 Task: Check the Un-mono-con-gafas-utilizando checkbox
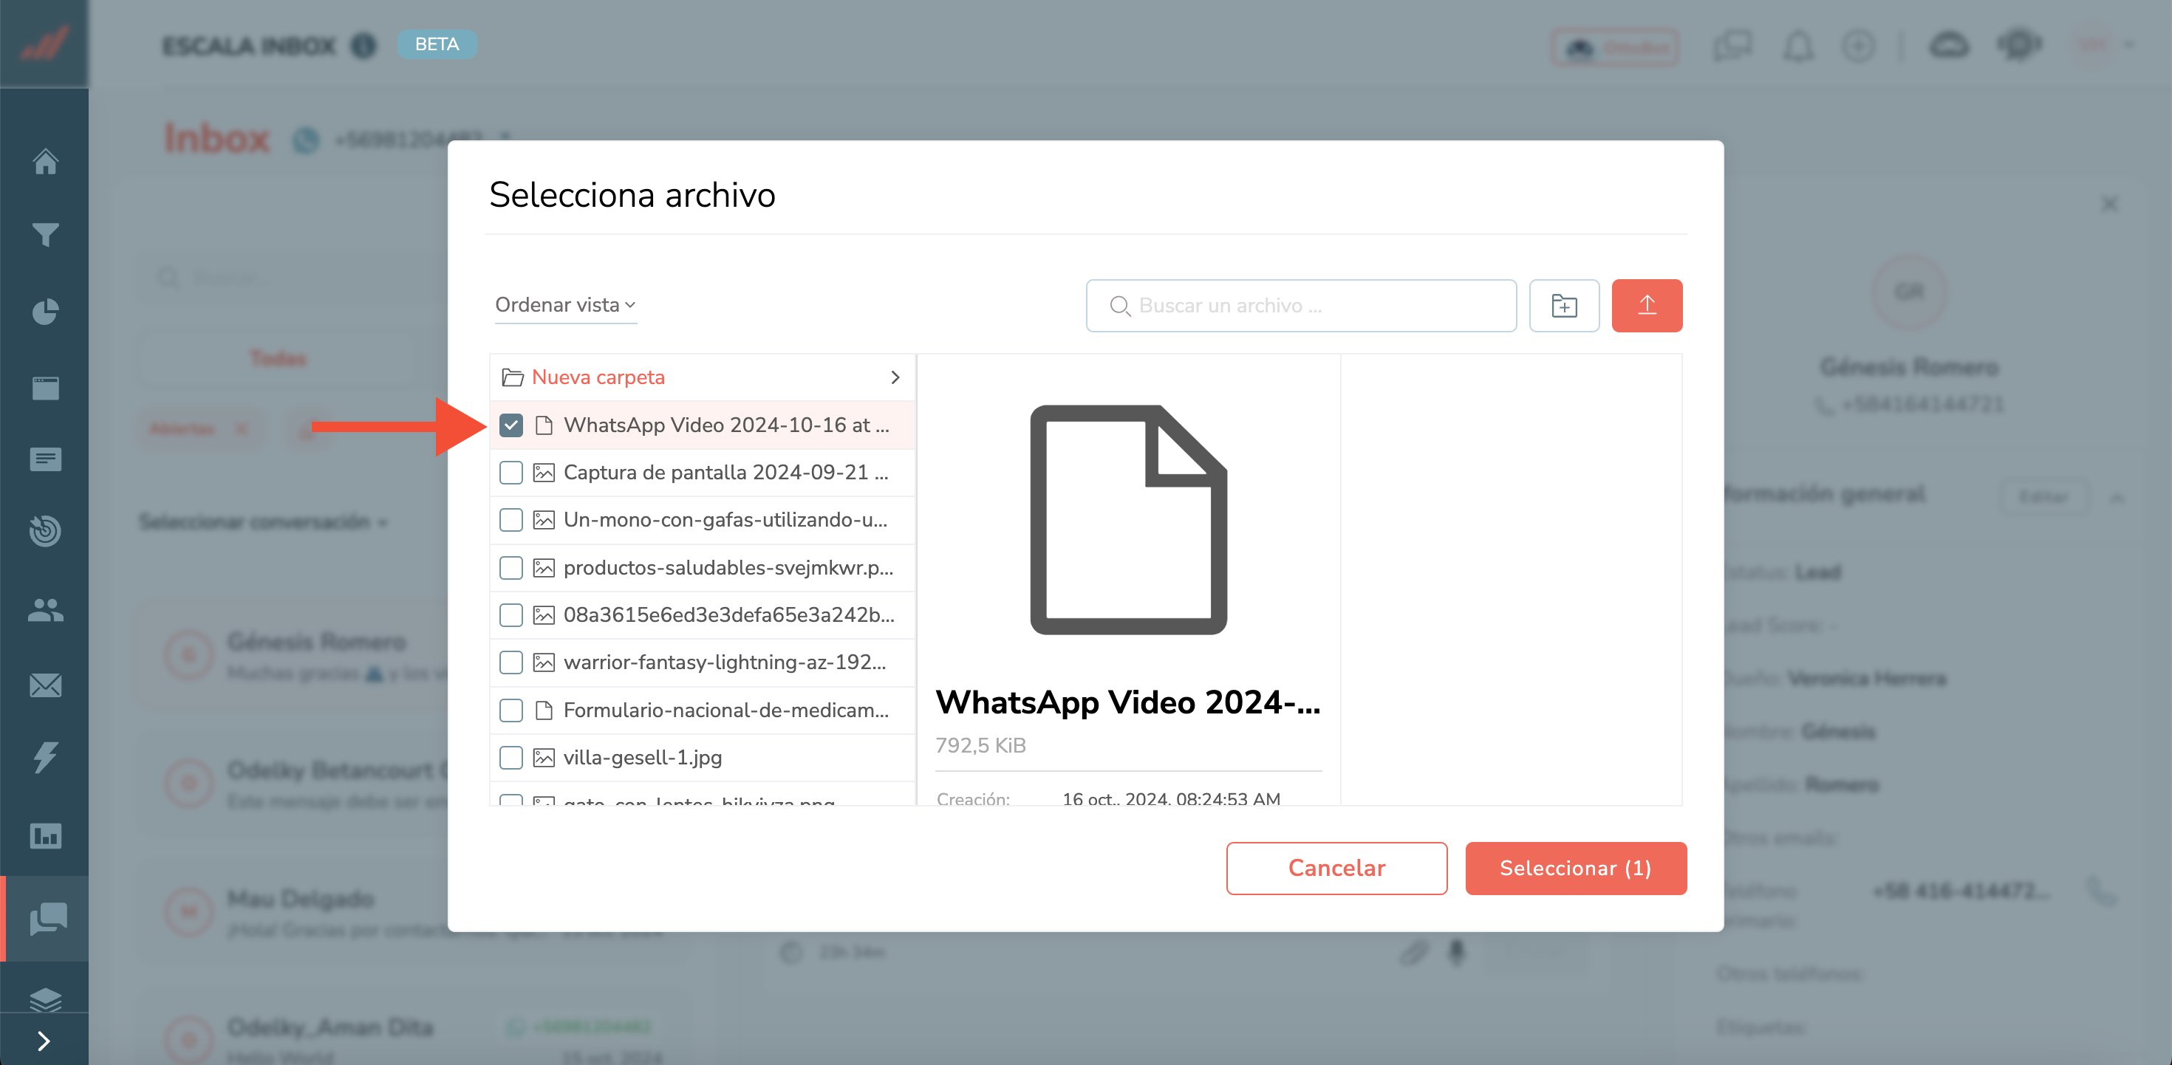511,519
